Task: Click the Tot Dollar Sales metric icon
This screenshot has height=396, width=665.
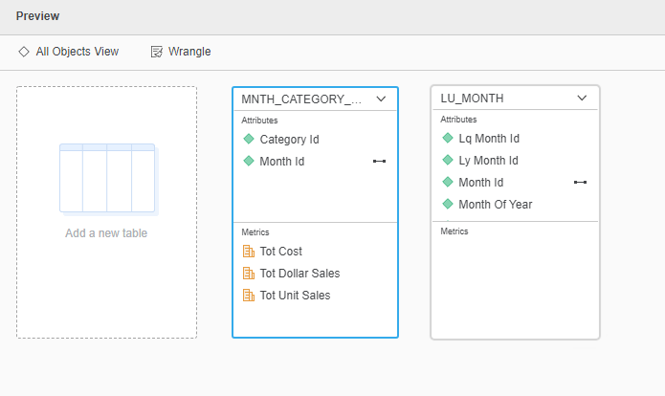Action: click(x=249, y=274)
